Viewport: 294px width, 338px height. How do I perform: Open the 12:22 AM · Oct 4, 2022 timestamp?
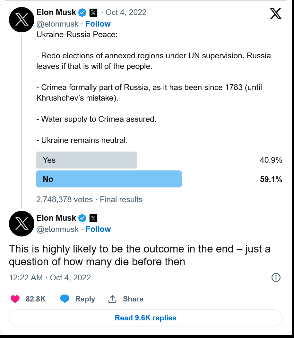point(50,277)
